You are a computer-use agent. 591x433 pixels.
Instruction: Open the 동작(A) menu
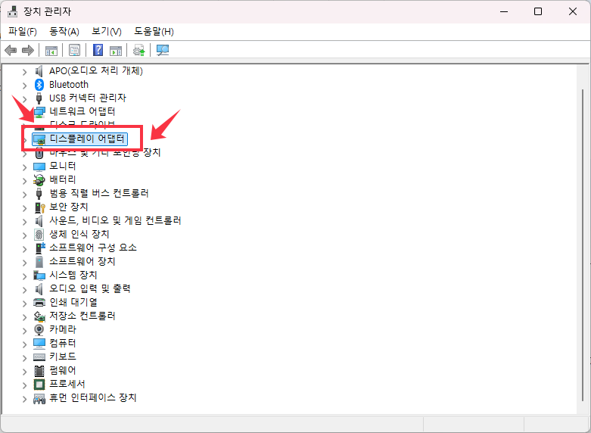click(x=64, y=31)
